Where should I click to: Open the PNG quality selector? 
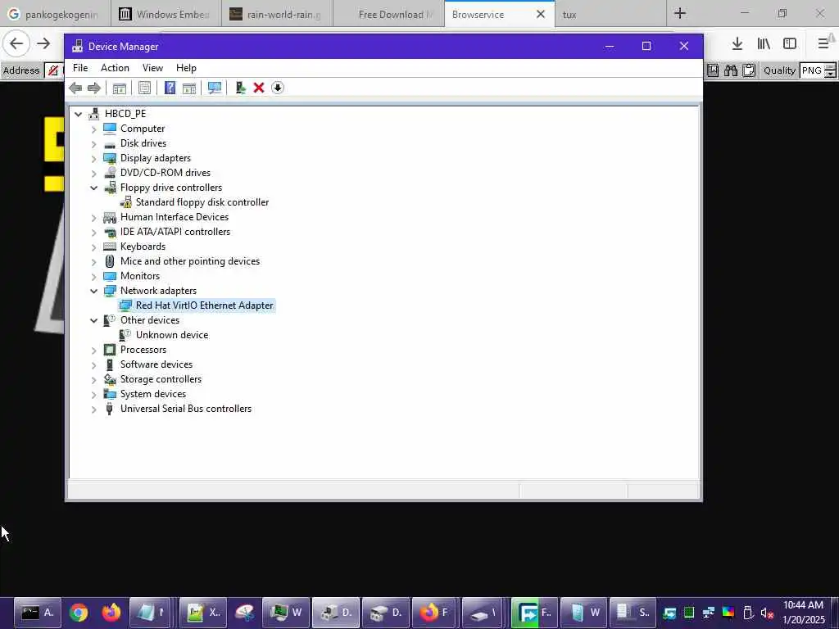[x=818, y=70]
